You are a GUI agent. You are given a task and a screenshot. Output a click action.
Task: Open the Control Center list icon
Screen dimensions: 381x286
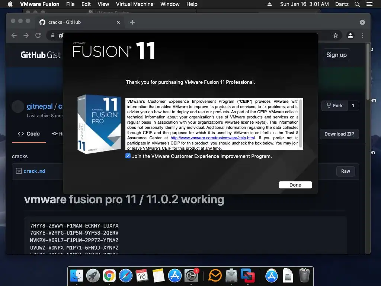pyautogui.click(x=369, y=4)
